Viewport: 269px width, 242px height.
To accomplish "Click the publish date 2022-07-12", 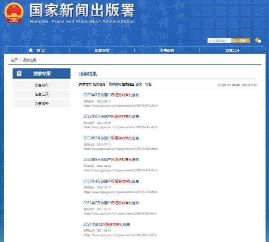I will (x=104, y=145).
